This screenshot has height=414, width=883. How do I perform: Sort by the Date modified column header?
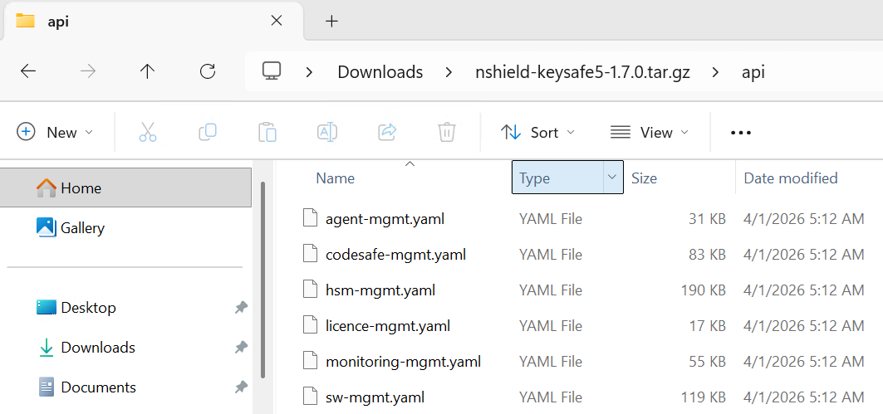pyautogui.click(x=791, y=178)
